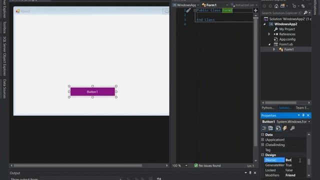This screenshot has width=320, height=180.
Task: Switch to the Python tab below Solution Explorer
Action: coord(268,108)
